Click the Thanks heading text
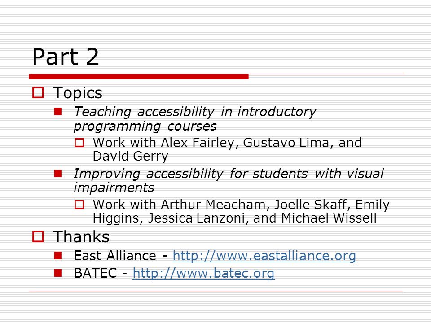Viewport: 431px width, 323px height. click(x=81, y=237)
